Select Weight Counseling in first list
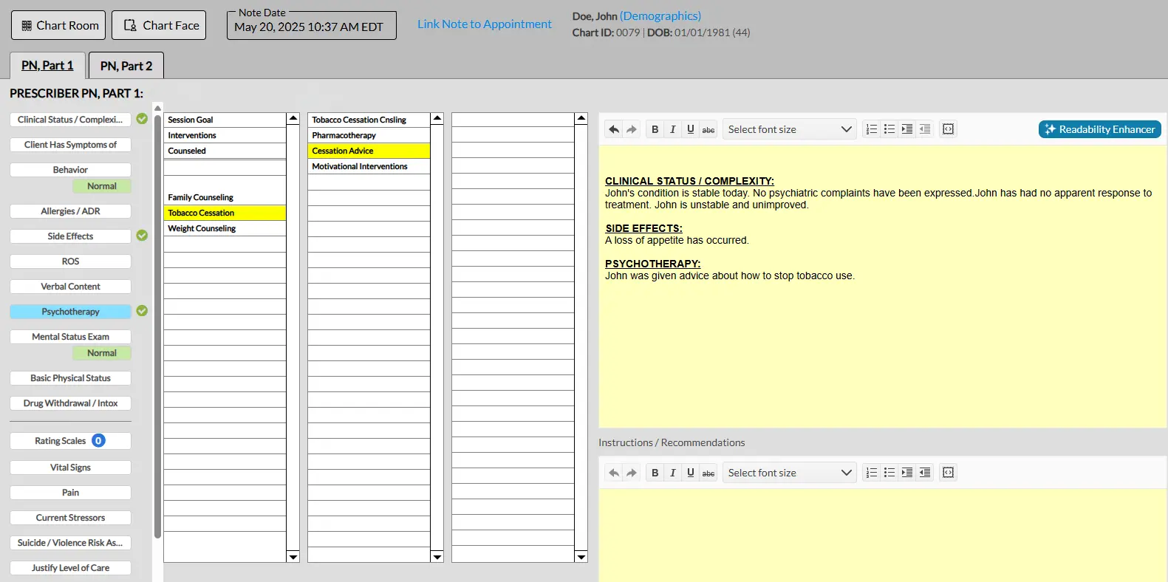Image resolution: width=1168 pixels, height=582 pixels. [x=225, y=228]
